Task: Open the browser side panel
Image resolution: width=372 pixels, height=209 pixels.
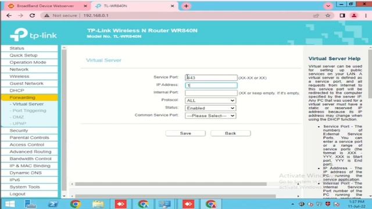Action: (342, 16)
